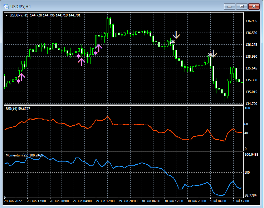The image size is (264, 208).
Task: Close the USDJPY,H1 chart window
Action: point(254,6)
